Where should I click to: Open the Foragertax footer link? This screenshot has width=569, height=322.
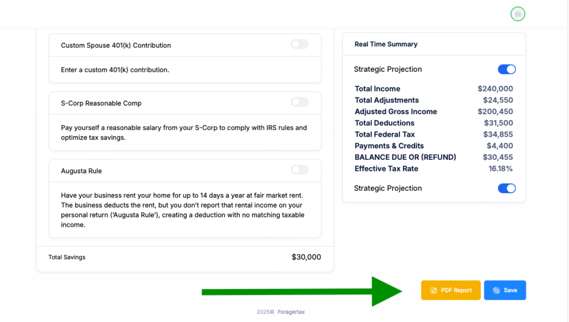point(291,312)
